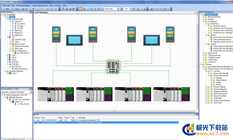
Task: Open the Help menu
Action: [64, 6]
